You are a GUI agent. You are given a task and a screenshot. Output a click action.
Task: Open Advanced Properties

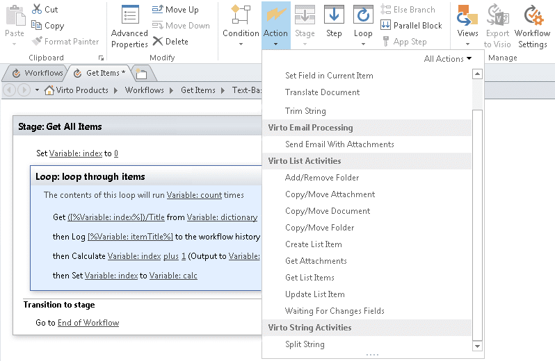coord(129,26)
